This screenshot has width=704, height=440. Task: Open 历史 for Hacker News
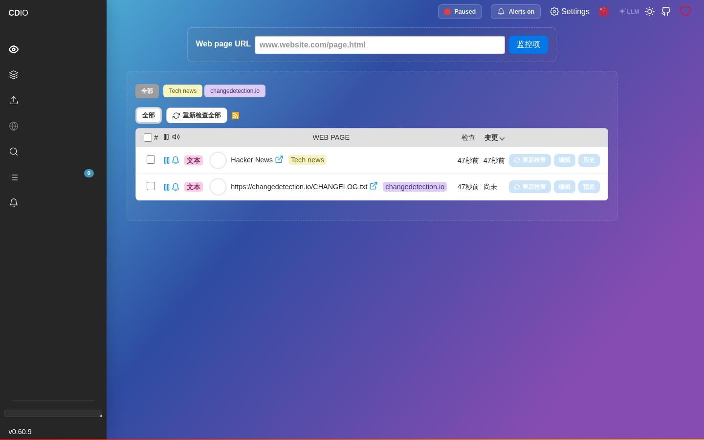589,160
